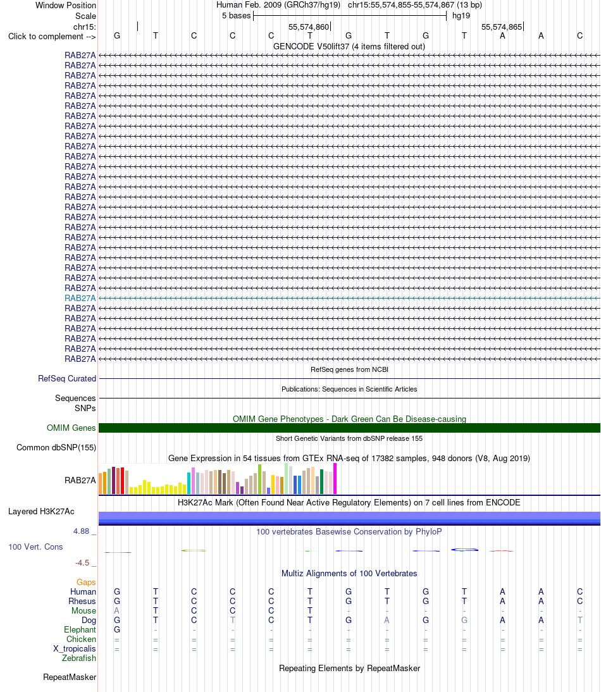This screenshot has height=692, width=601.
Task: Click the -4.5 lower PhyloP scale value
Action: coord(82,563)
